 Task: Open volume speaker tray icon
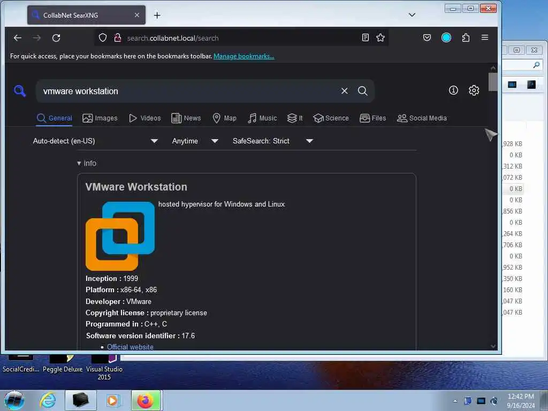point(494,401)
